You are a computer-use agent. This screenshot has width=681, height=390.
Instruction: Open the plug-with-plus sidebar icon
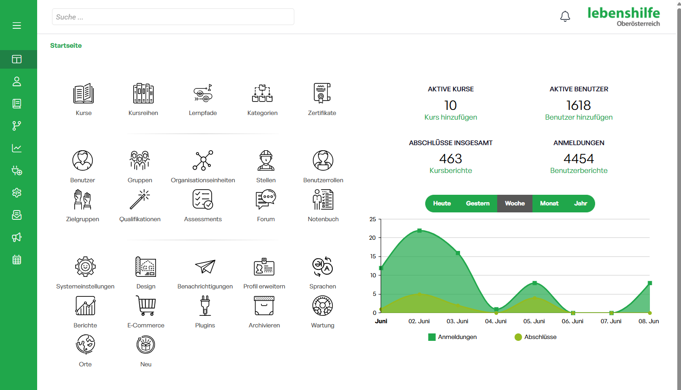click(17, 170)
